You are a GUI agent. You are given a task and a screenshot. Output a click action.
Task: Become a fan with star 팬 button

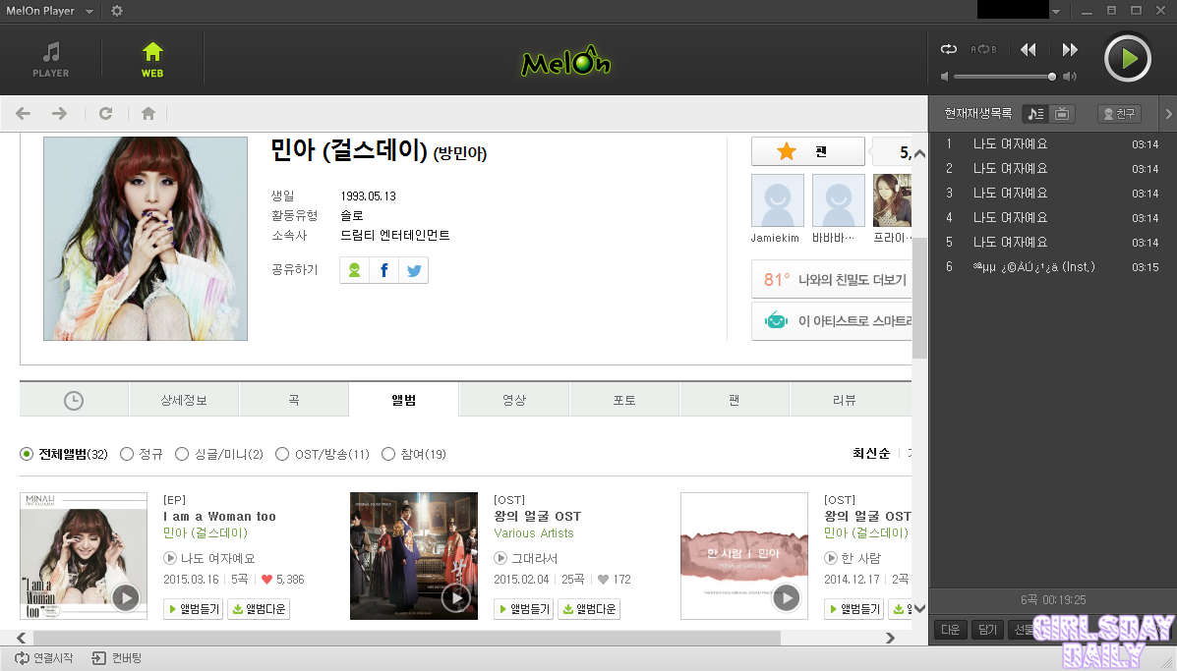point(807,151)
